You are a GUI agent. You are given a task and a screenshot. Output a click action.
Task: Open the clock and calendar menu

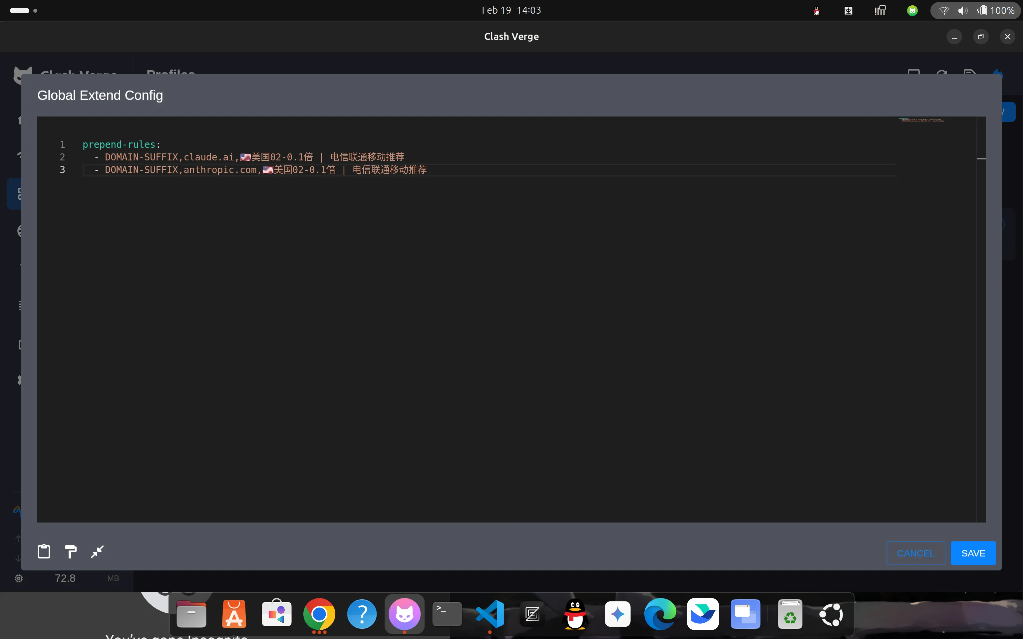point(511,11)
